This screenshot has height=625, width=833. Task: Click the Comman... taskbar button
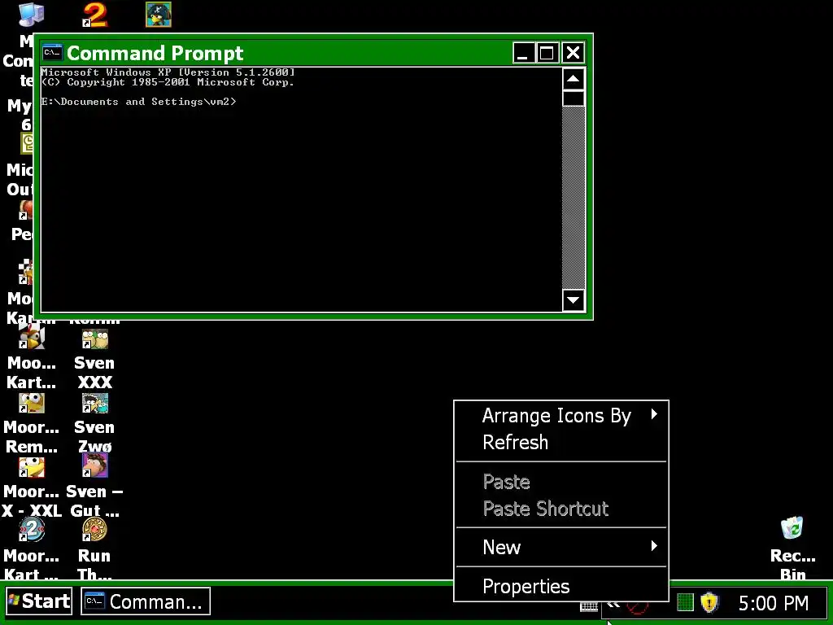tap(146, 601)
